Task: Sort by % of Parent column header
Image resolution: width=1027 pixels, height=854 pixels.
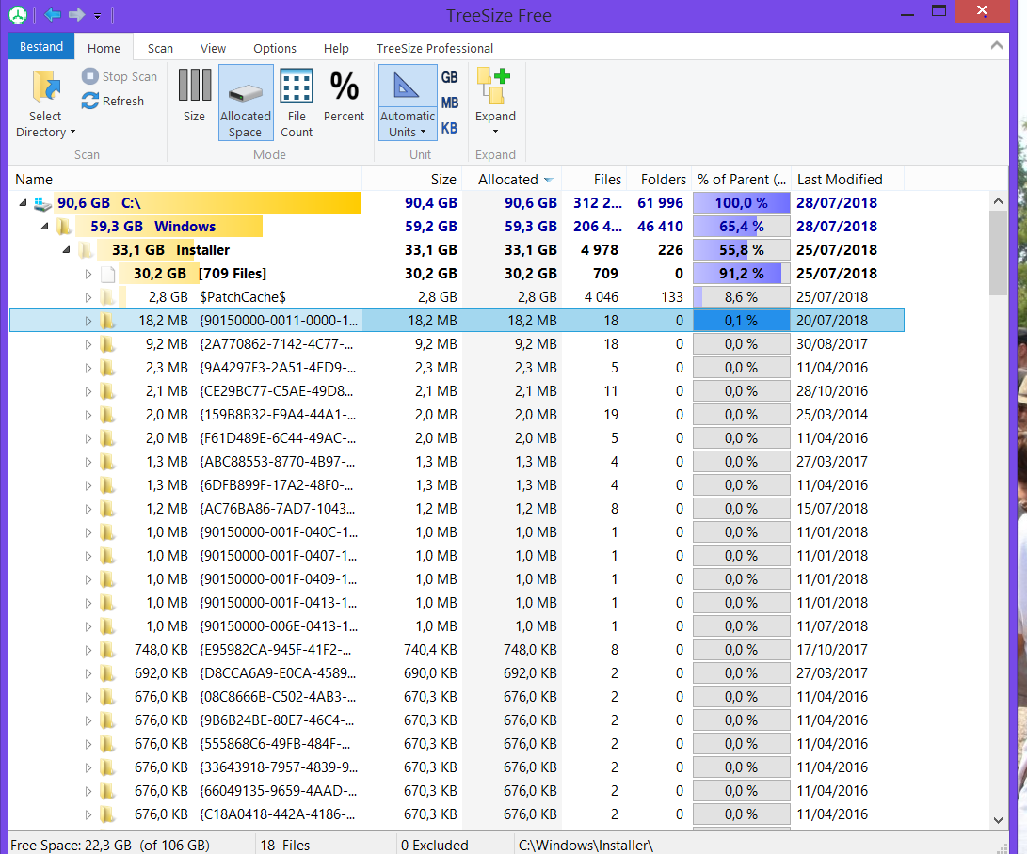Action: [x=742, y=180]
